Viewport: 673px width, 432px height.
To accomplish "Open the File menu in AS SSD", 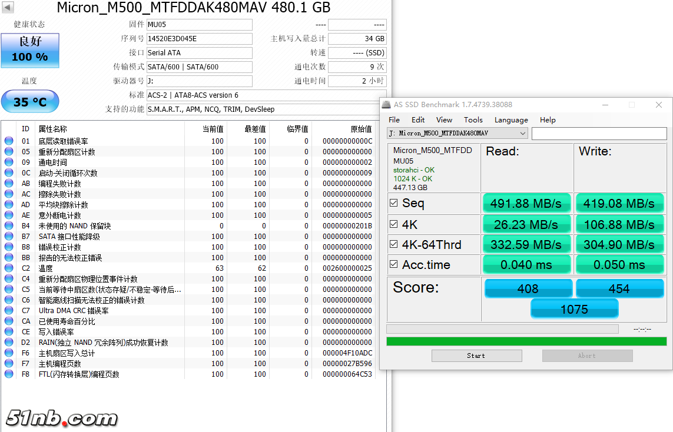I will 394,119.
